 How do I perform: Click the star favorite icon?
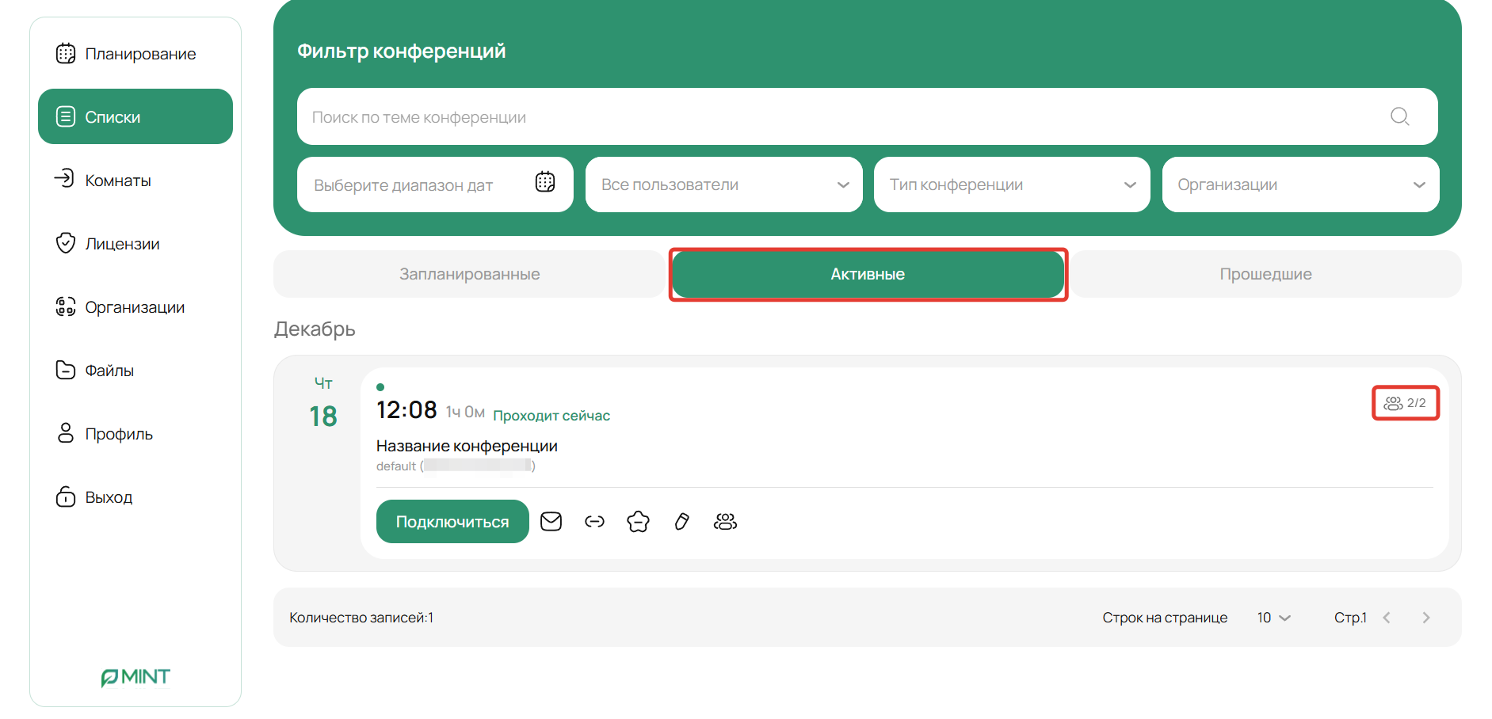(638, 521)
